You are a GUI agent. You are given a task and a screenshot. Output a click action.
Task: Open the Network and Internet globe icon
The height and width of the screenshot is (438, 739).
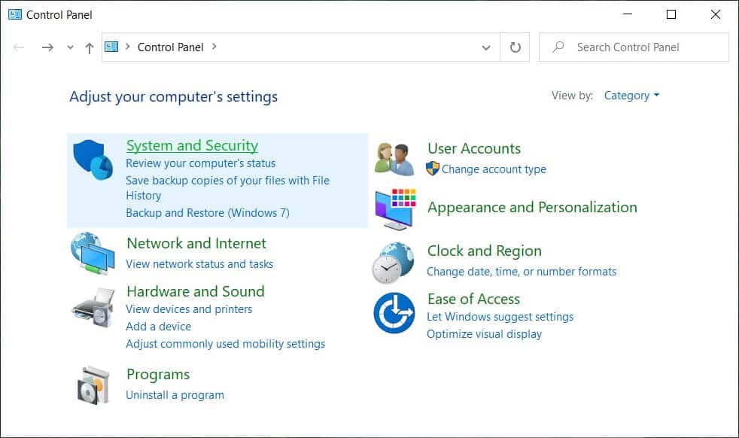click(93, 252)
